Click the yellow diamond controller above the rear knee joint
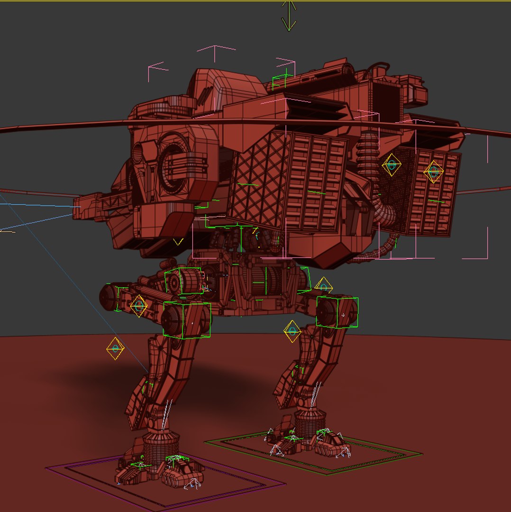Screen dimensions: 511x512 tap(324, 286)
